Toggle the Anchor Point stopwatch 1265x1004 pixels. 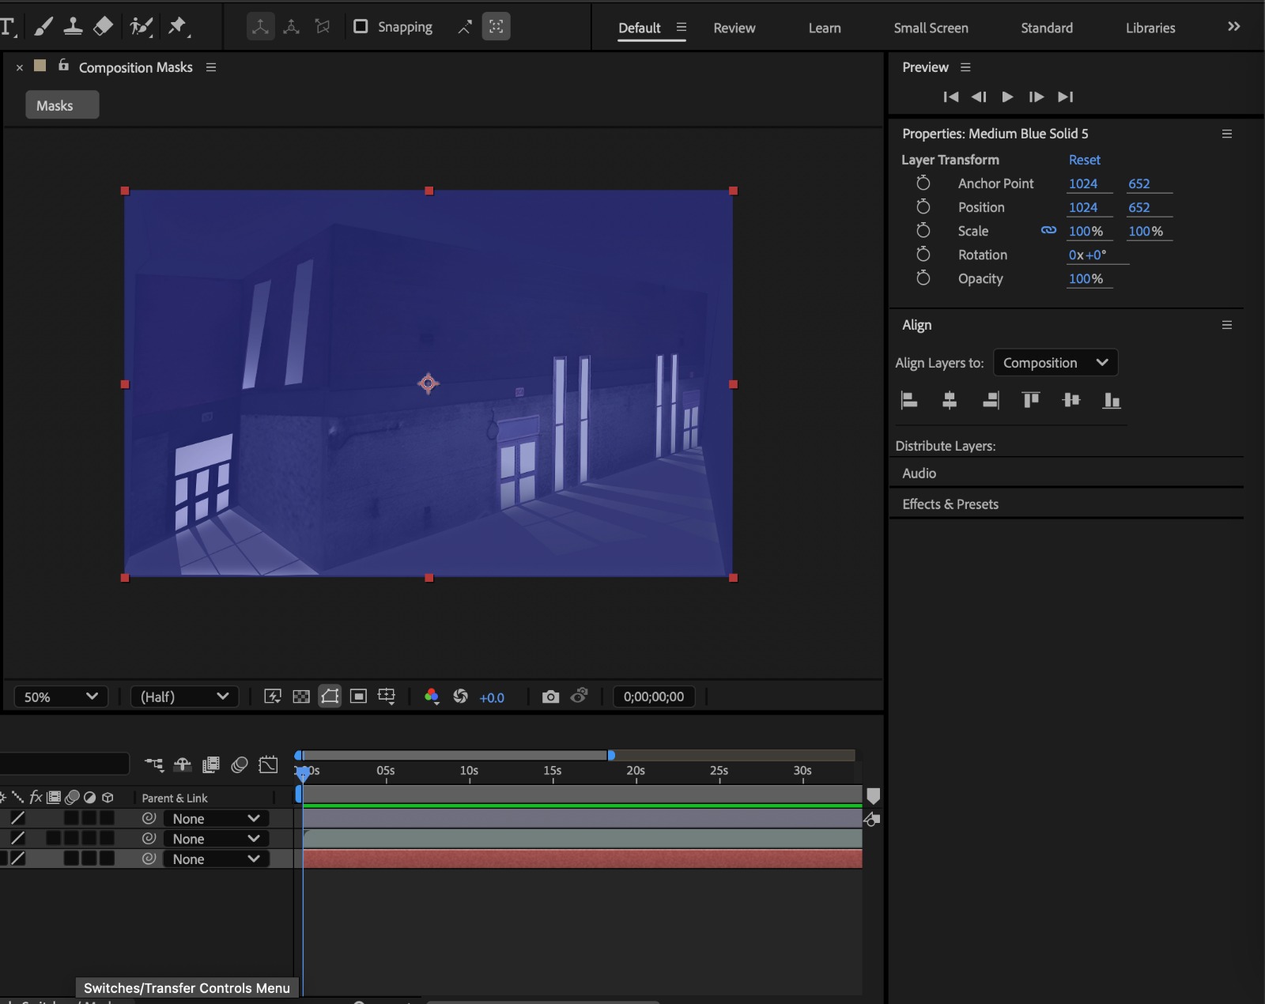[x=923, y=183]
